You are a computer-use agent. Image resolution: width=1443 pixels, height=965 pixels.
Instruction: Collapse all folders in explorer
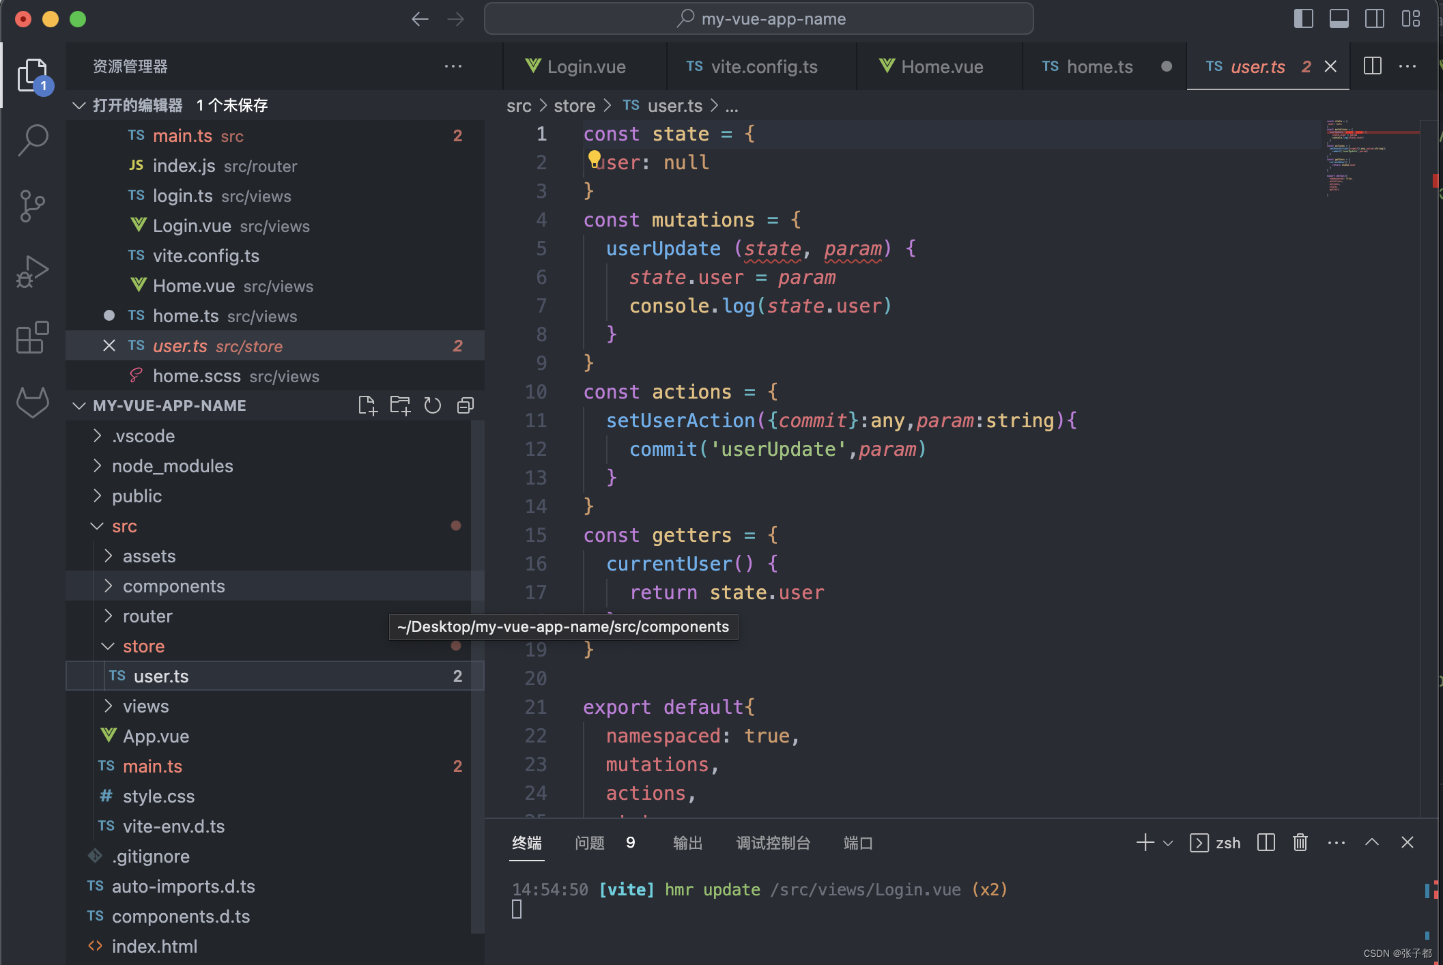pos(466,405)
